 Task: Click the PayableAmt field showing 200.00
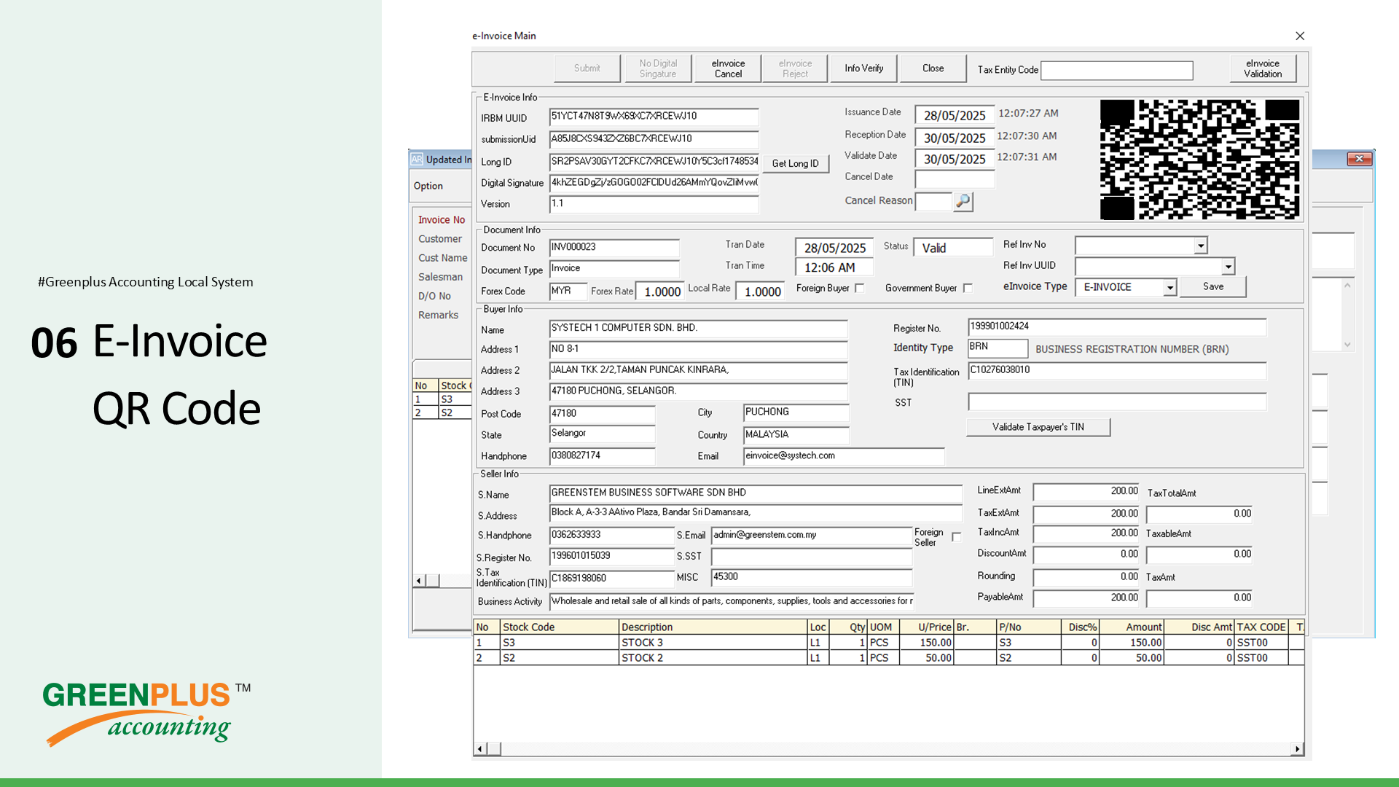pyautogui.click(x=1086, y=598)
